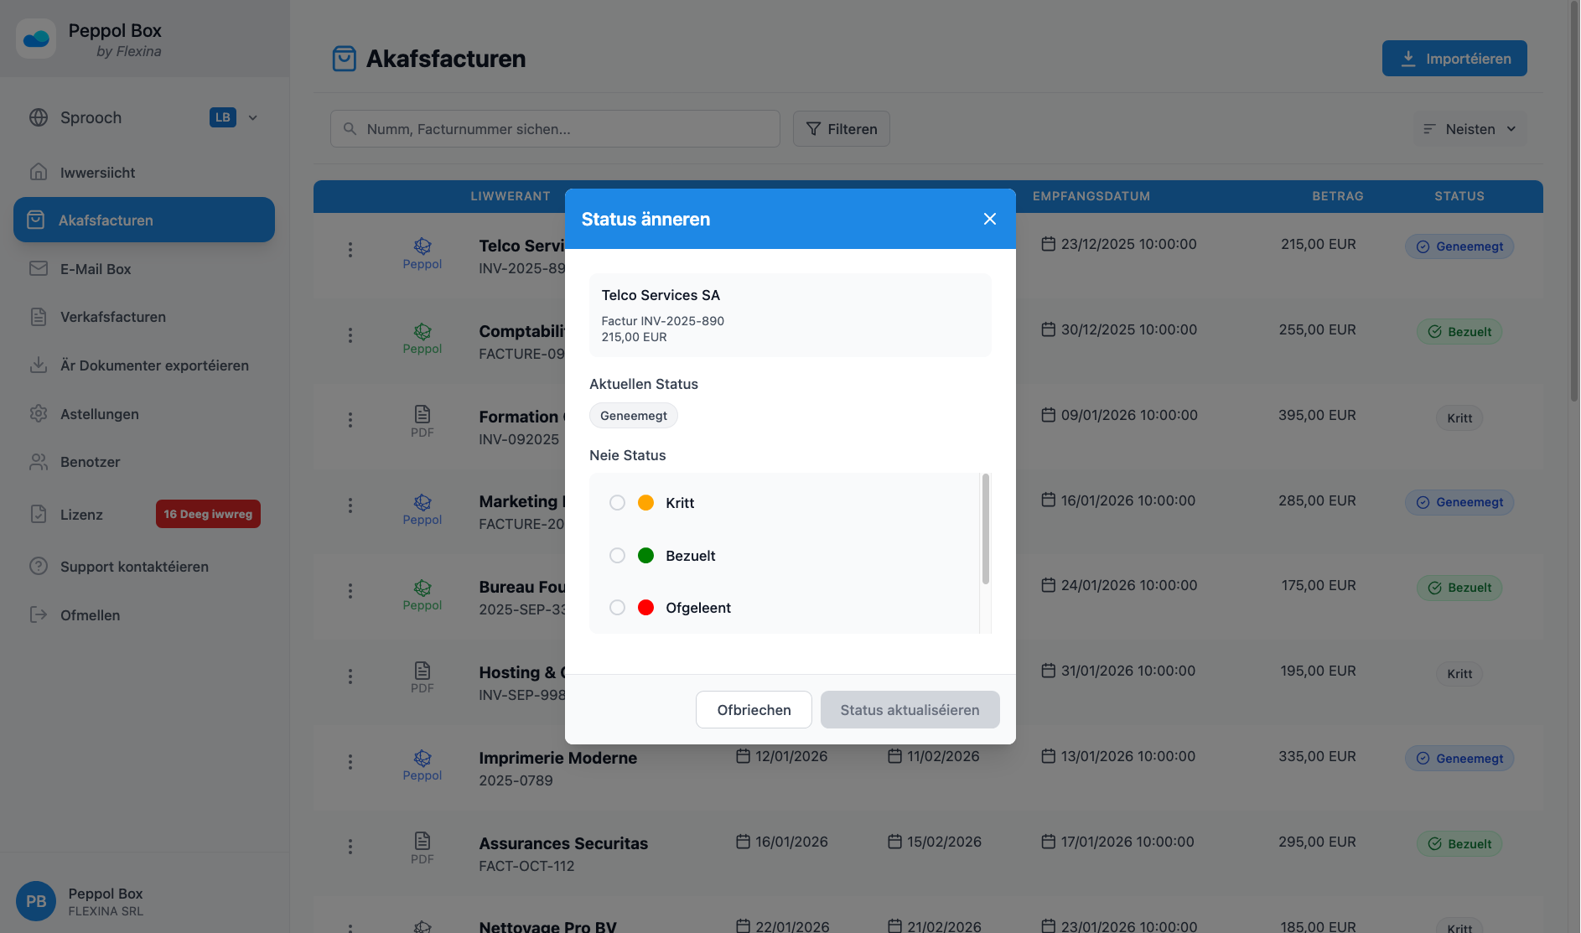This screenshot has width=1581, height=933.
Task: Click the Filteren funnel icon
Action: 812,128
